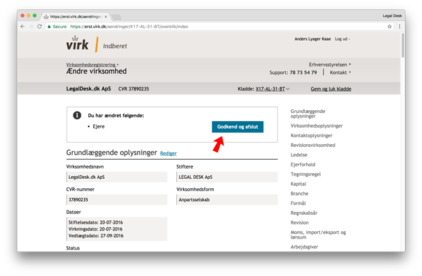Expand the Kladde X17-AL-31-BT dropdown
The image size is (422, 276).
[x=272, y=89]
